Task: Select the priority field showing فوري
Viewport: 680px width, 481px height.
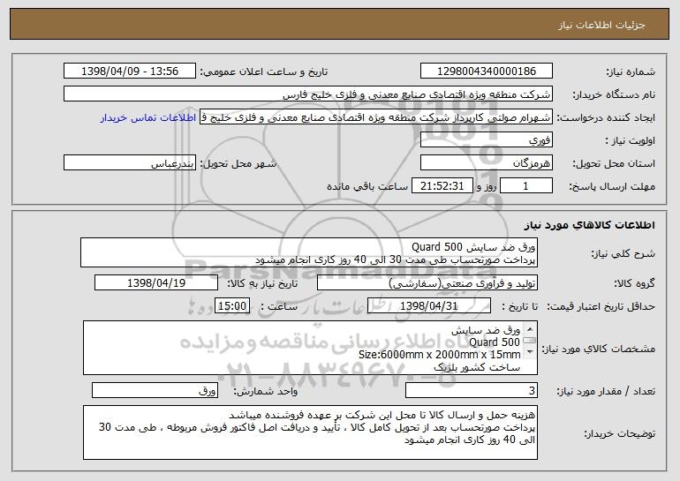Action: click(486, 139)
